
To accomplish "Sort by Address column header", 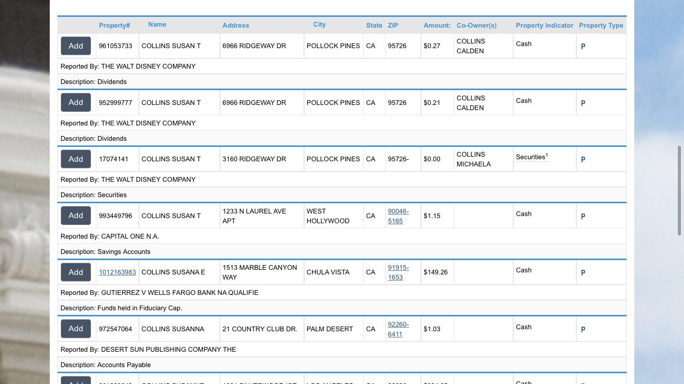I will click(x=236, y=26).
